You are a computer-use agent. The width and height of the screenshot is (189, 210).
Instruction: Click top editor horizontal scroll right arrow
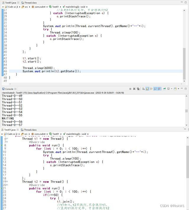coord(181,84)
